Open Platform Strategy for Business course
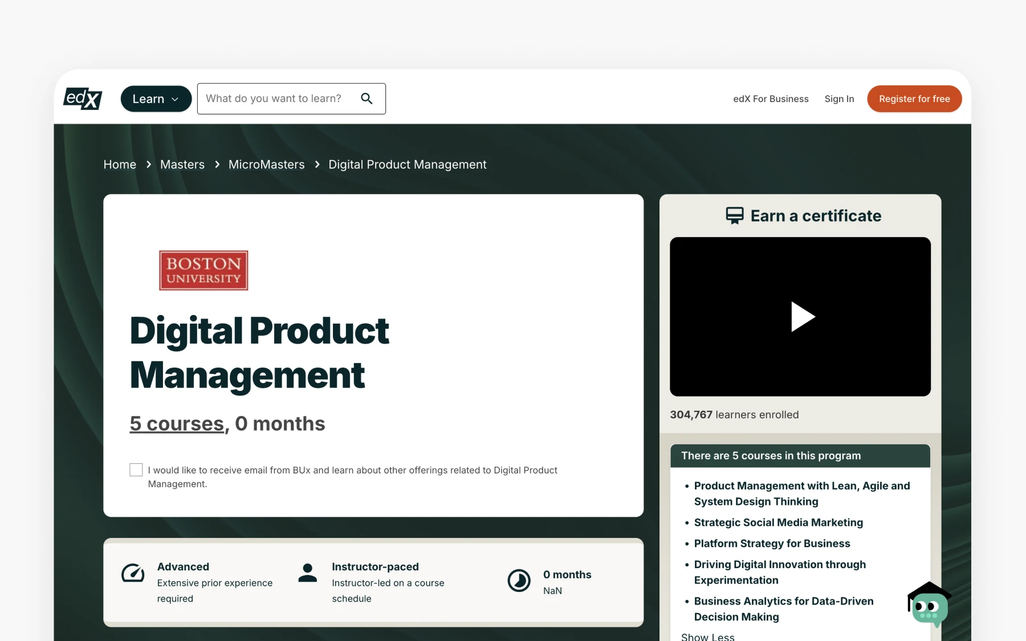Viewport: 1026px width, 641px height. [x=772, y=544]
